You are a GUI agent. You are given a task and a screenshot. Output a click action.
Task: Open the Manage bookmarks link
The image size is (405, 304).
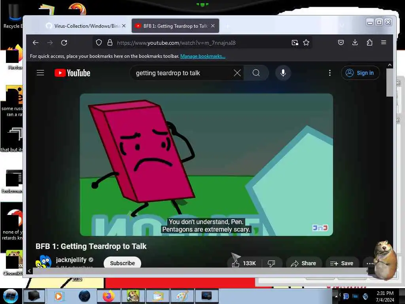[203, 56]
